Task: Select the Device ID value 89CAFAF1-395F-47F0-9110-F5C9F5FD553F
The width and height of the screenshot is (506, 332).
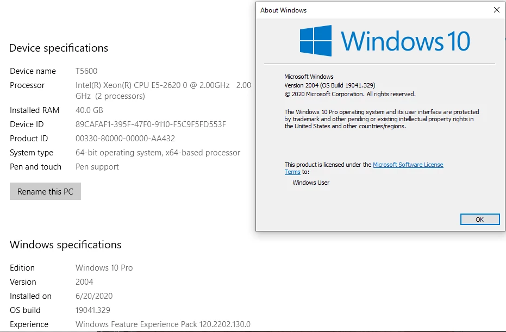Action: [x=151, y=124]
